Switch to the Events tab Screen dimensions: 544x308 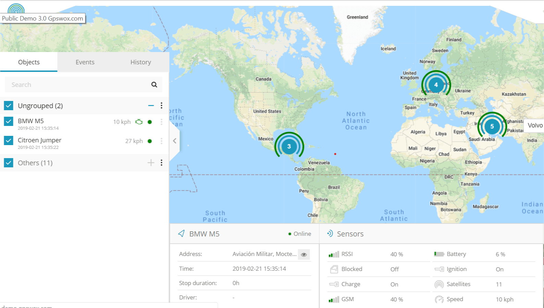click(x=85, y=62)
